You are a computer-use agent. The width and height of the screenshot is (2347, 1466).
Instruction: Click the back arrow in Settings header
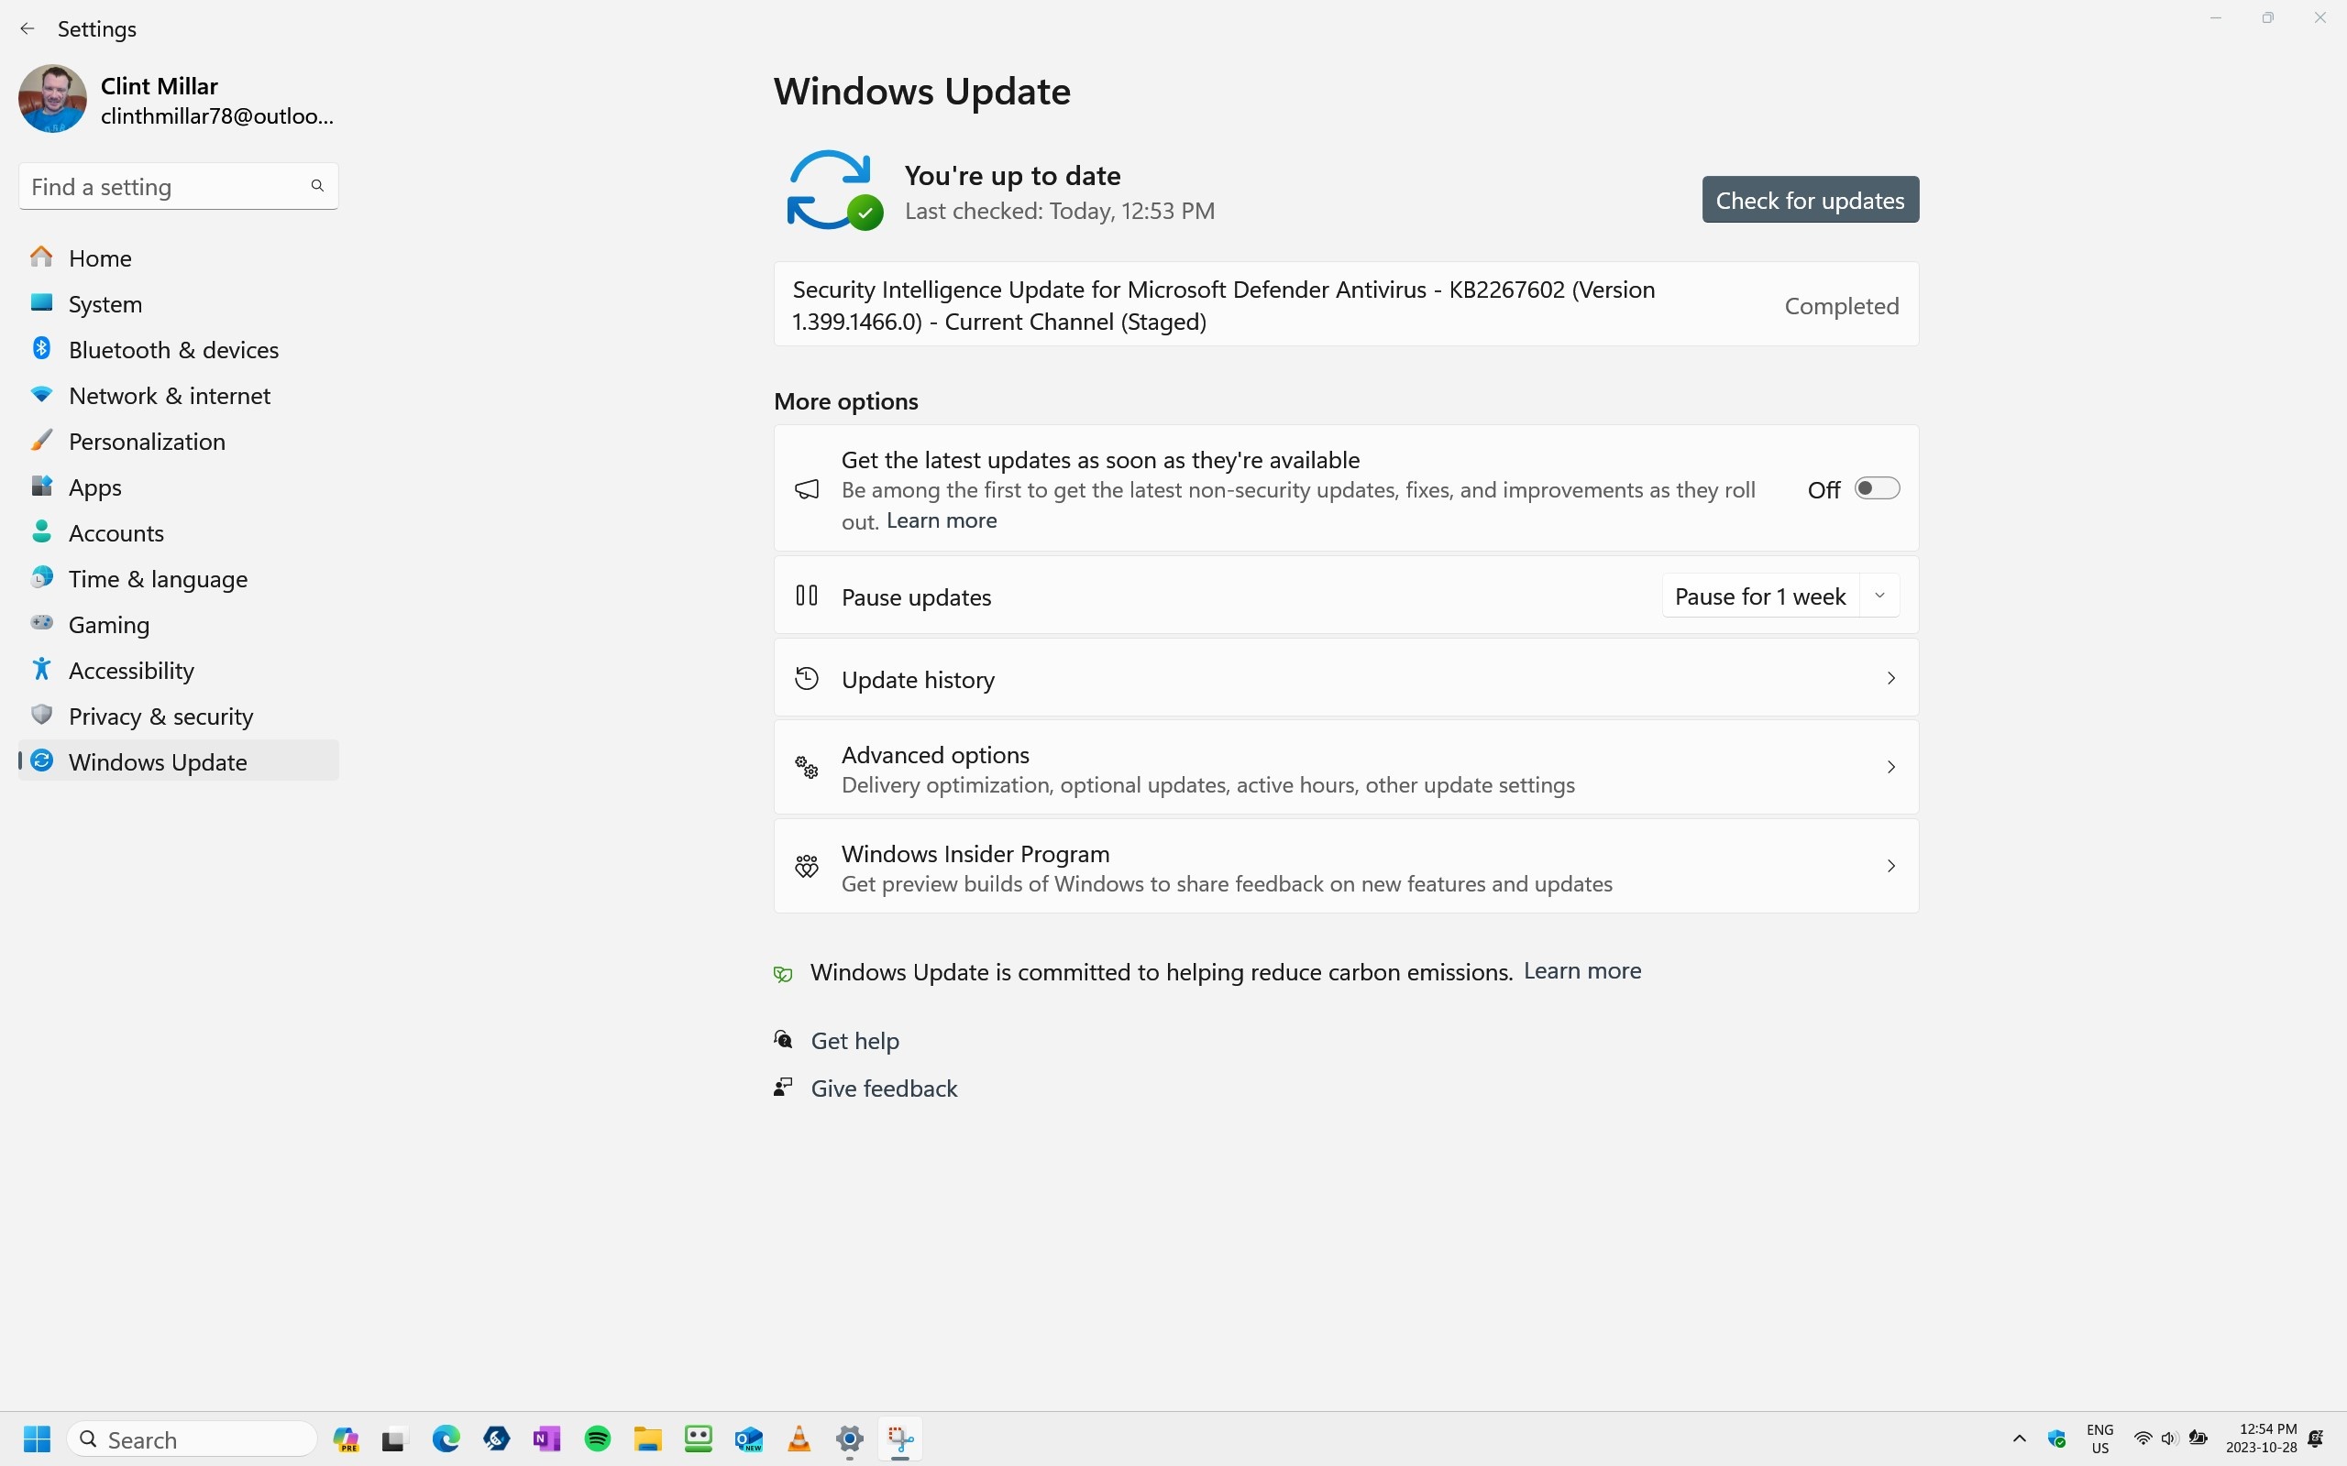(28, 29)
